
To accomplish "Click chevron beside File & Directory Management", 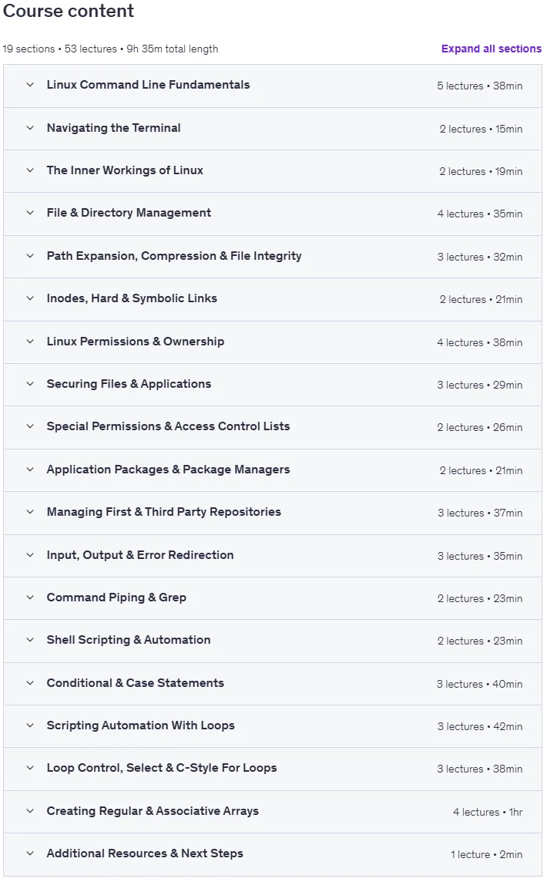I will pos(30,214).
